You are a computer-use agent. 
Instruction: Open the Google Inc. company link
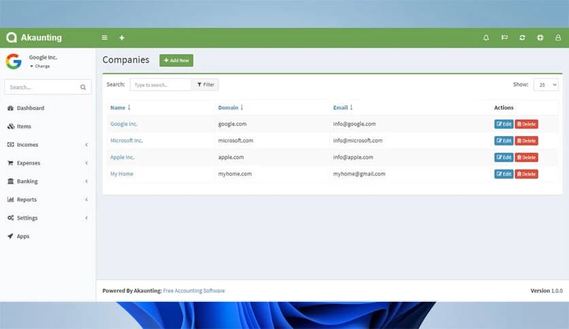(124, 124)
